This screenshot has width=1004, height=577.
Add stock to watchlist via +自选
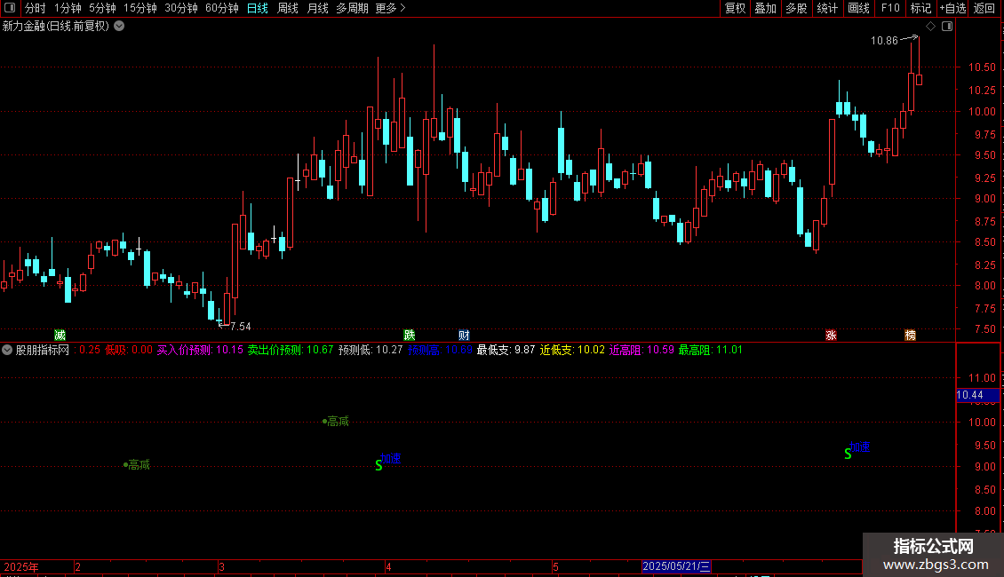coord(952,8)
